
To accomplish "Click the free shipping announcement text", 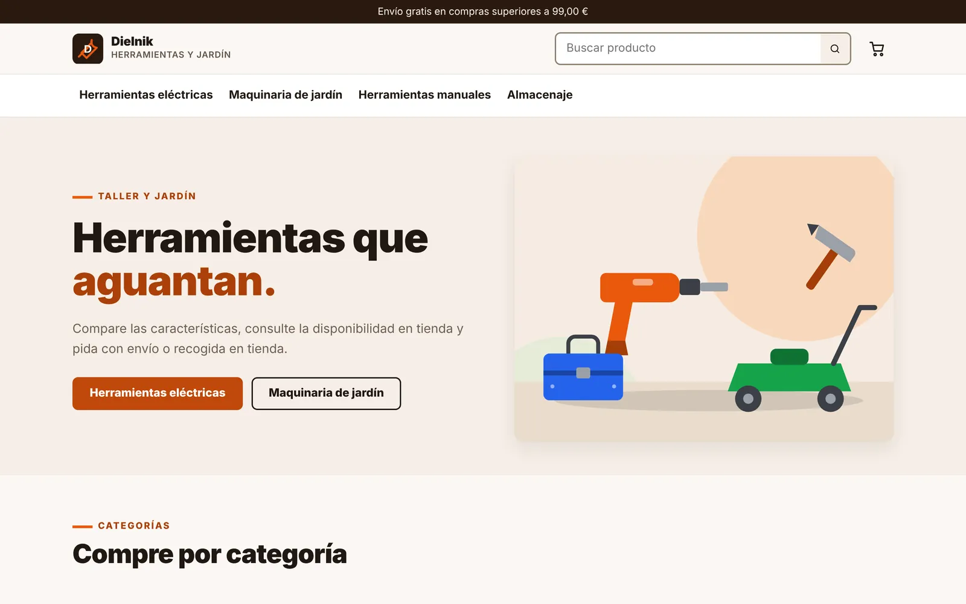I will point(483,11).
